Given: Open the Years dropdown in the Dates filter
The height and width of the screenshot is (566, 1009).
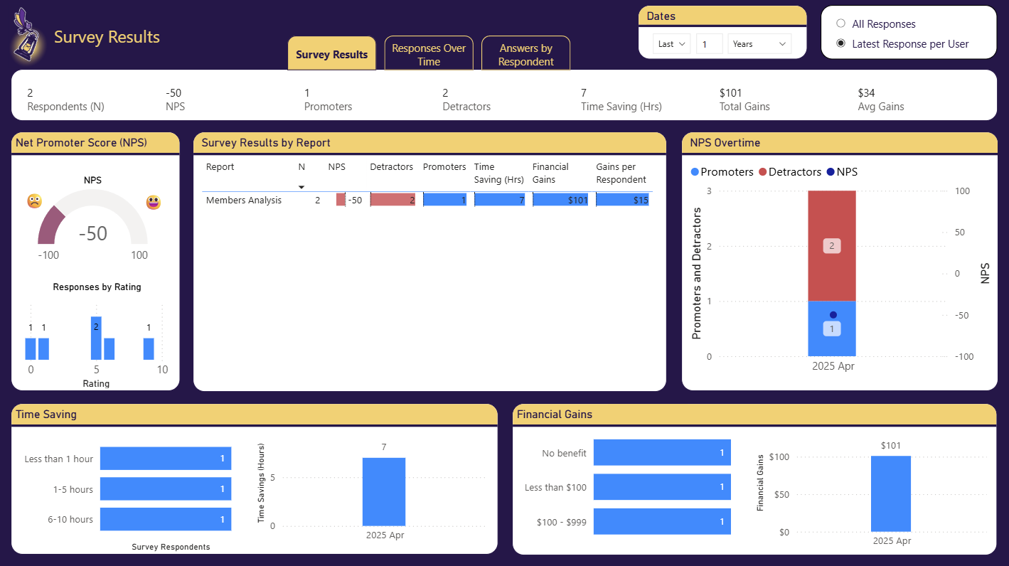Looking at the screenshot, I should [759, 43].
